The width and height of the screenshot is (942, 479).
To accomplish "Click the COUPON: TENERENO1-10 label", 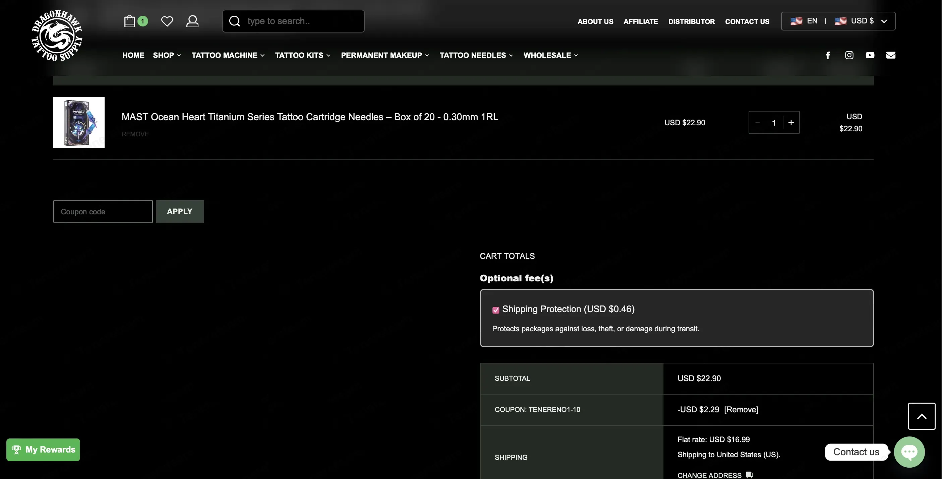I will click(537, 410).
